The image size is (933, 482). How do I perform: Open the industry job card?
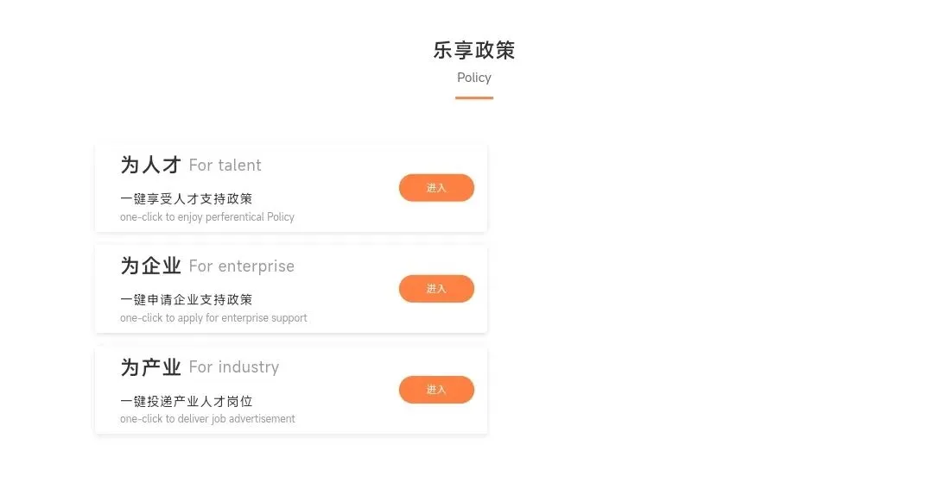290,390
